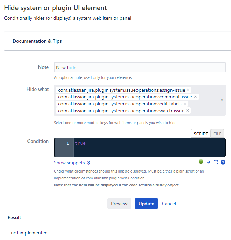Expand the Documentation & Tips panel

tap(118, 41)
